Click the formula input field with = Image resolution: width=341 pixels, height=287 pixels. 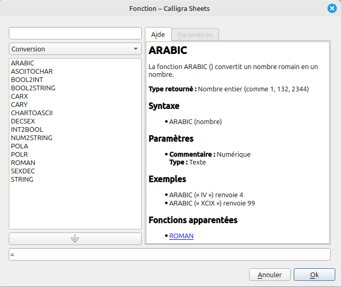pyautogui.click(x=170, y=254)
